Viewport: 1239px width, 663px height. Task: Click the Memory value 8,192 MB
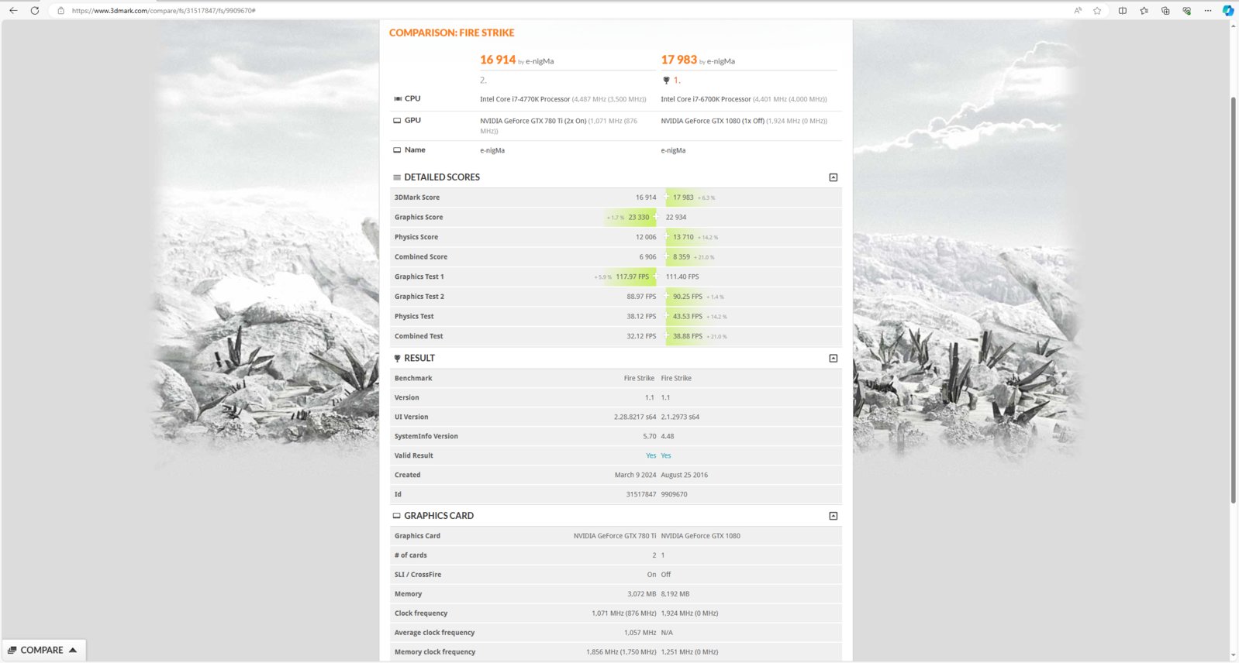[x=675, y=594]
